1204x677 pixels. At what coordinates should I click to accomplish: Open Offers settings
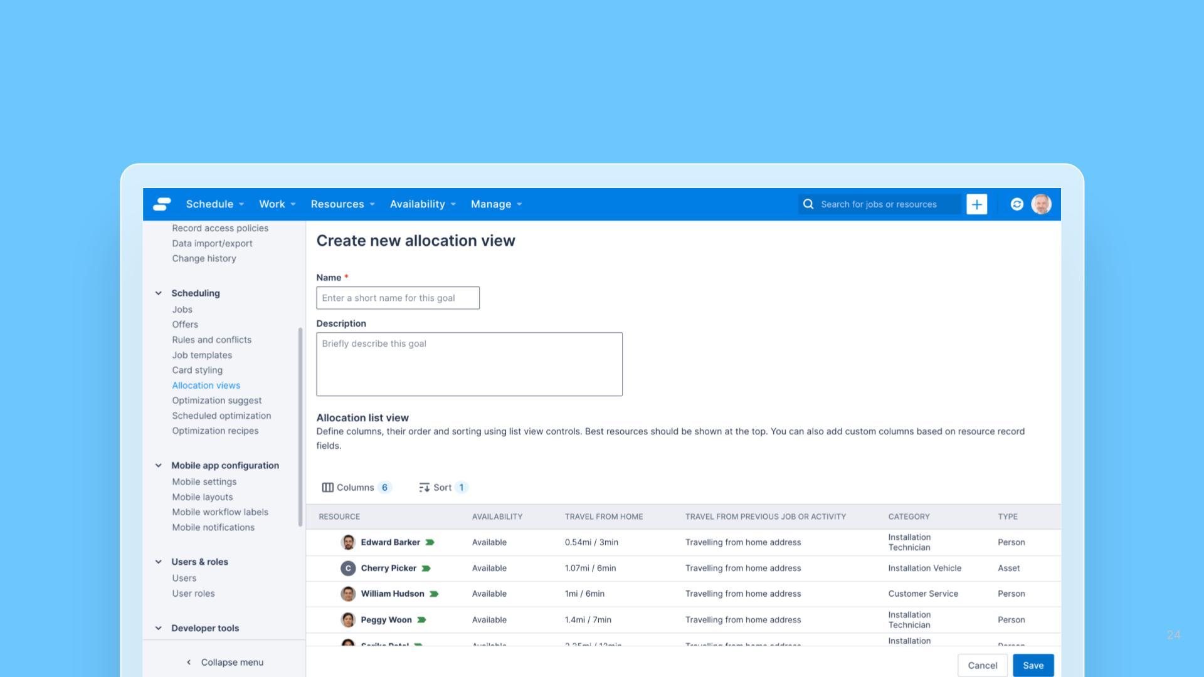tap(185, 325)
